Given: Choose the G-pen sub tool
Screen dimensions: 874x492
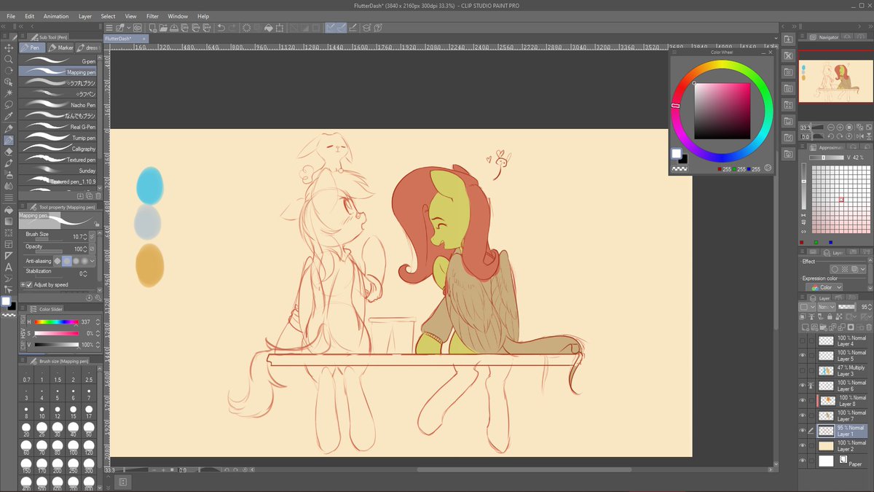Looking at the screenshot, I should (58, 61).
